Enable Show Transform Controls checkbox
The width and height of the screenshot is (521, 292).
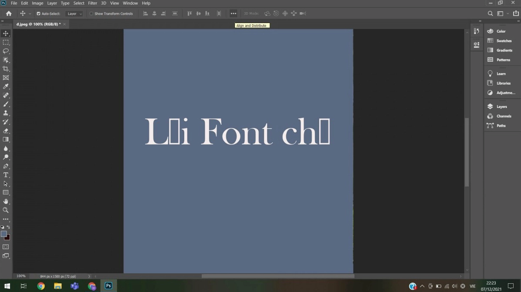pyautogui.click(x=91, y=13)
